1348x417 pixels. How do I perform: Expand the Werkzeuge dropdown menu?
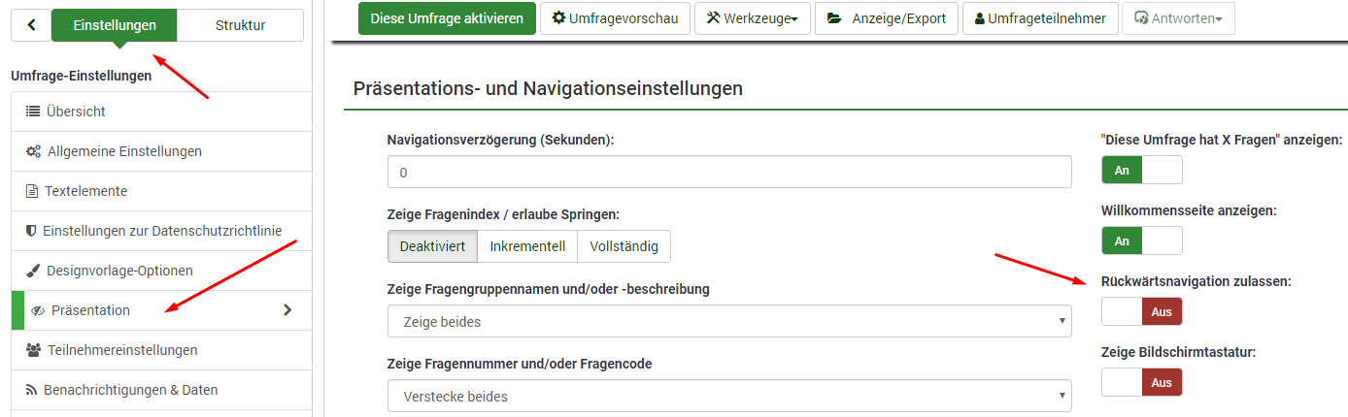pos(753,18)
